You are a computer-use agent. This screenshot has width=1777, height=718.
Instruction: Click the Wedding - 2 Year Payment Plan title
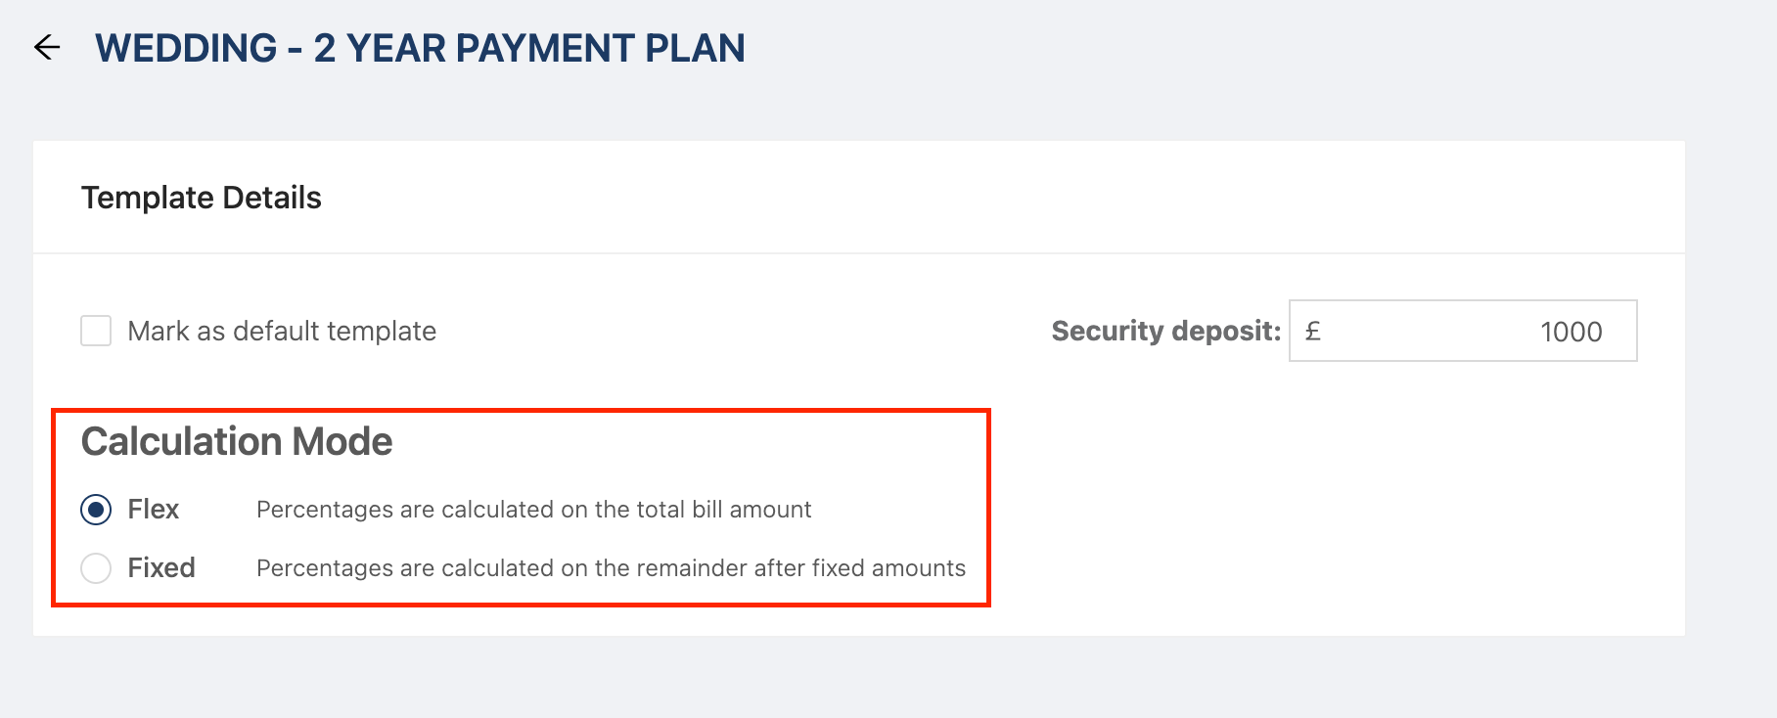click(x=420, y=48)
